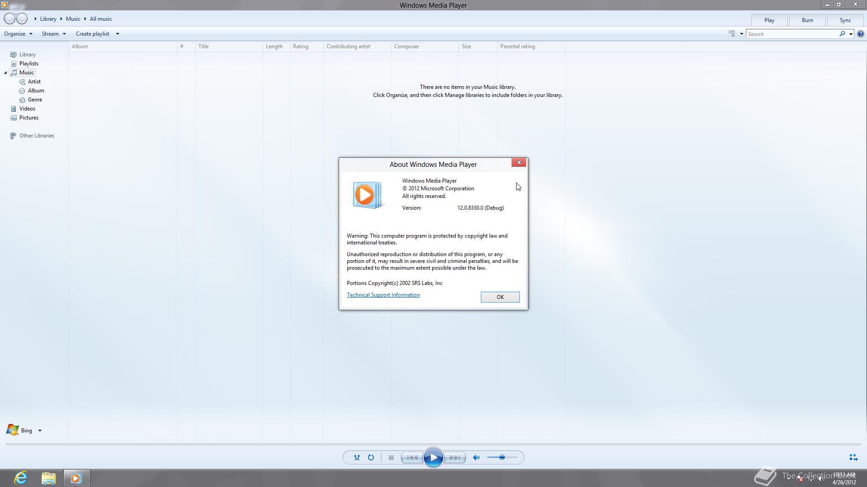
Task: Open Help via the question mark icon
Action: pos(860,34)
